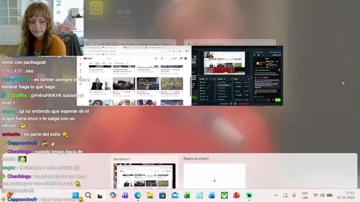
Task: Launch Excel from the taskbar
Action: (x=187, y=195)
